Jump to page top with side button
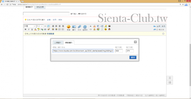 tap(170, 78)
